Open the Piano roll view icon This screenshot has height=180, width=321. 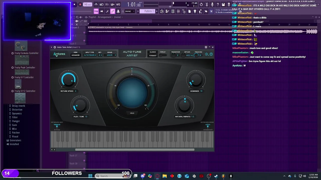[167, 11]
